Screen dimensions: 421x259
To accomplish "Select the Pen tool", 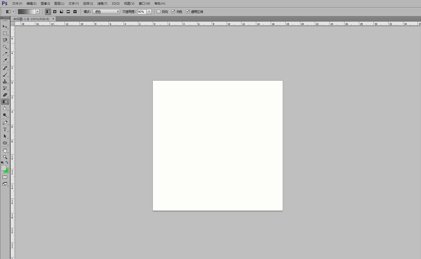I will [5, 123].
